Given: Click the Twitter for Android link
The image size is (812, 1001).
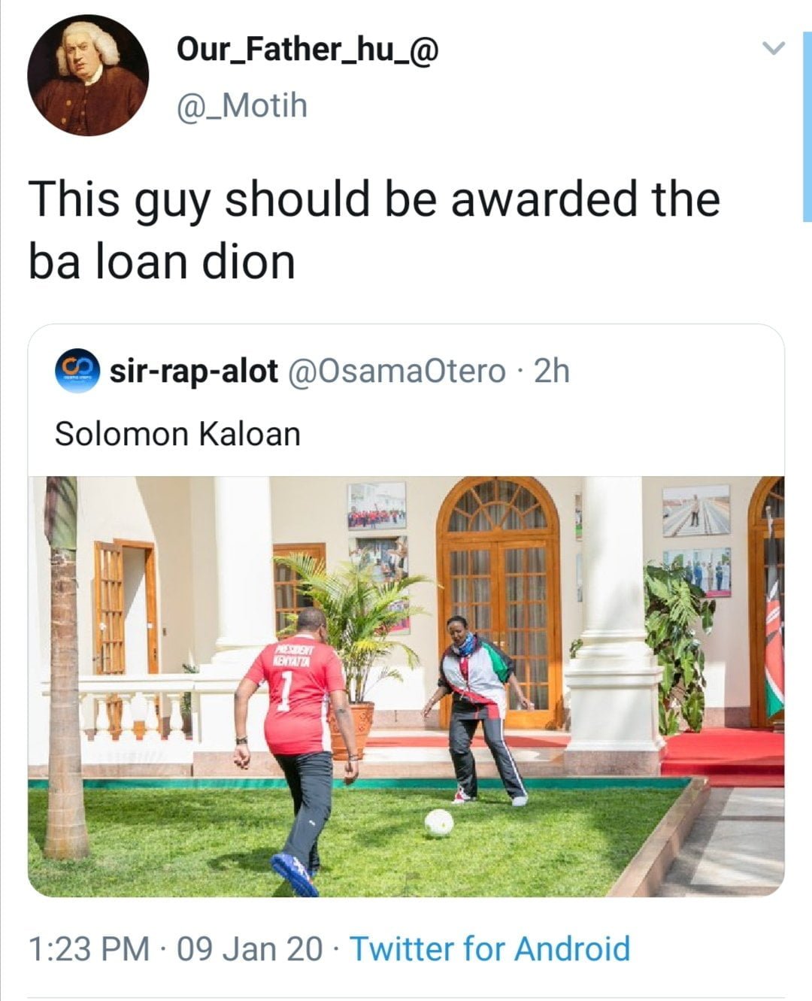Looking at the screenshot, I should 490,948.
